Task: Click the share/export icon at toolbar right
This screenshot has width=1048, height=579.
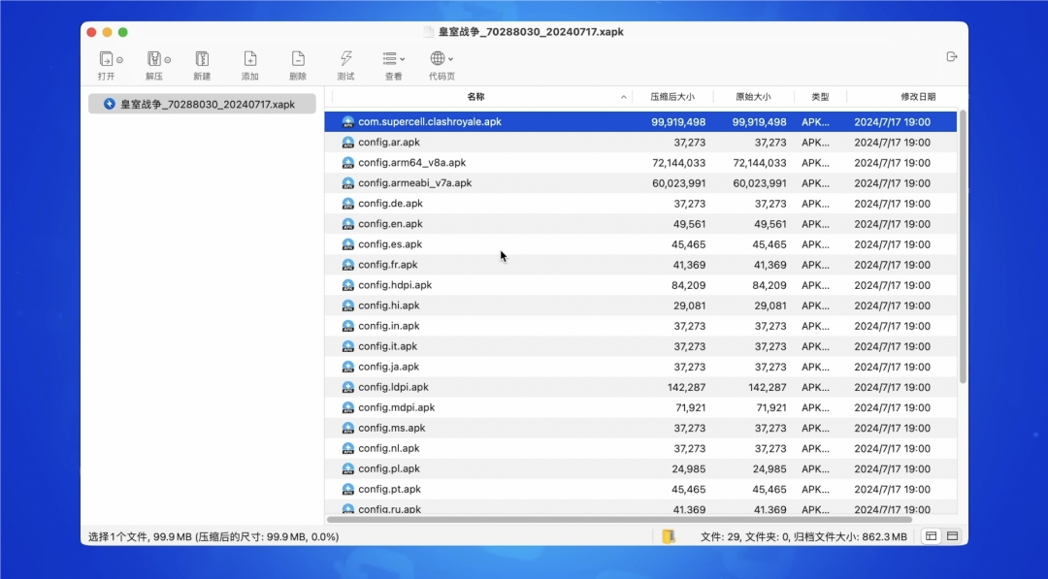Action: [951, 57]
